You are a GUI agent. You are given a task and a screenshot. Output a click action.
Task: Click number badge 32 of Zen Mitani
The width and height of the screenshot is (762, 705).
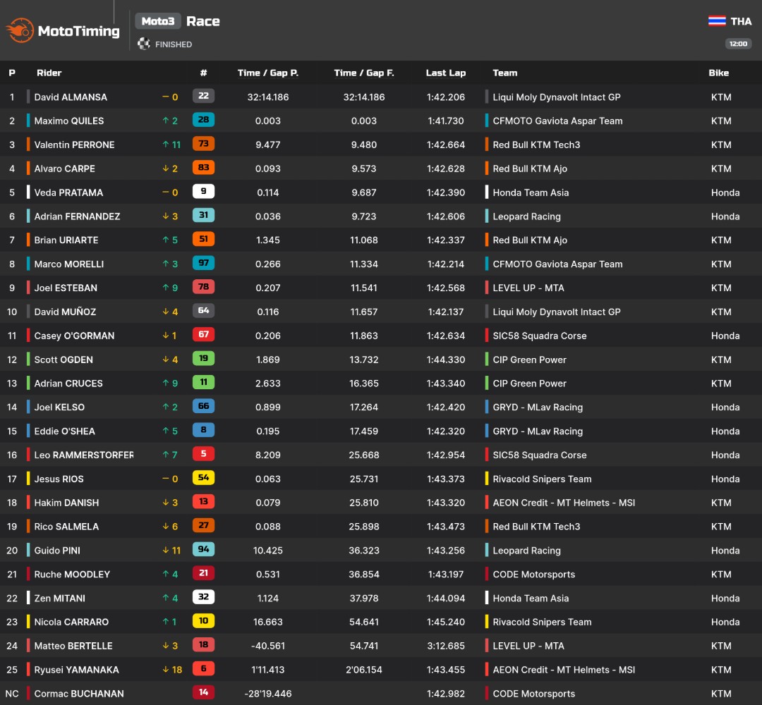204,596
